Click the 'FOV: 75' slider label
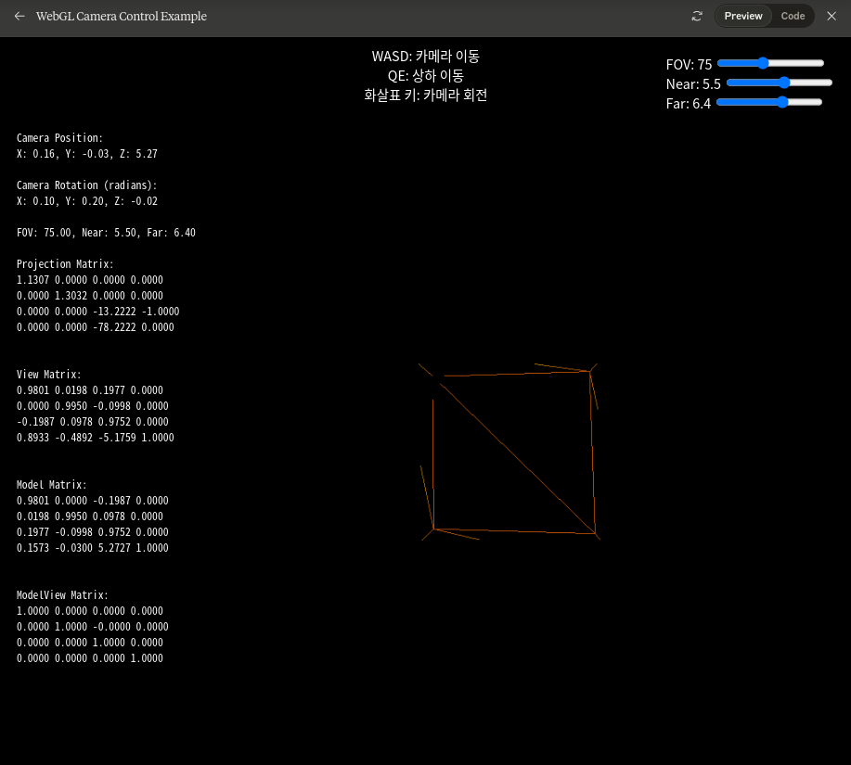The height and width of the screenshot is (765, 851). (x=689, y=65)
